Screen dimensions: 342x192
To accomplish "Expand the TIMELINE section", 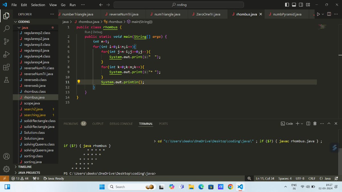I will [25, 167].
